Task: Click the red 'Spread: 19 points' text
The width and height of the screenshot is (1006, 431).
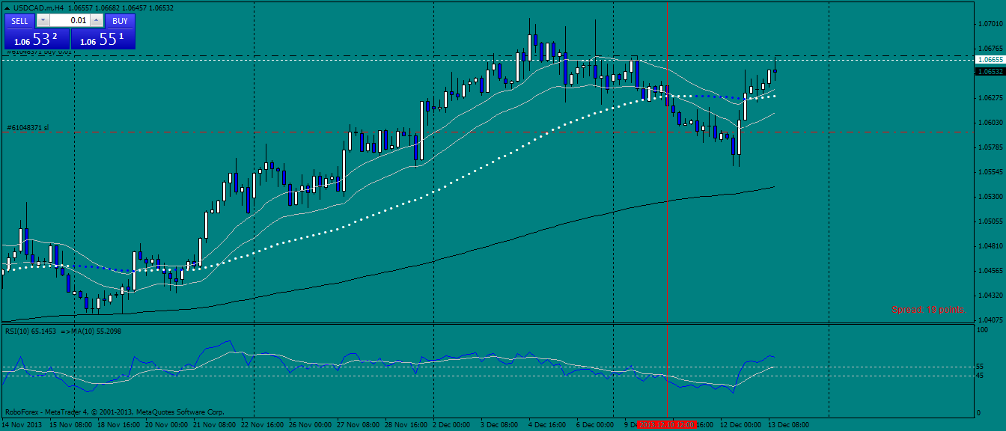Action: pyautogui.click(x=927, y=310)
